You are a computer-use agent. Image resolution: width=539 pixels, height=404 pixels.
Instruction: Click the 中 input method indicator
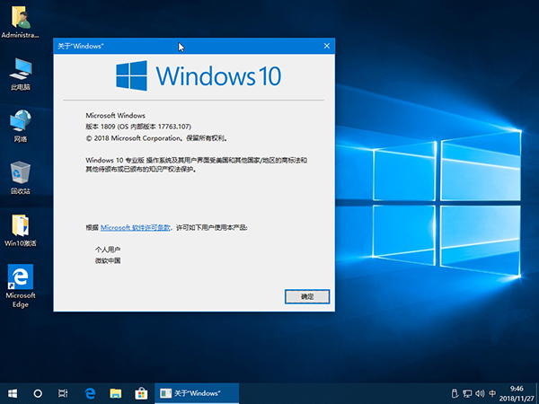(x=492, y=393)
